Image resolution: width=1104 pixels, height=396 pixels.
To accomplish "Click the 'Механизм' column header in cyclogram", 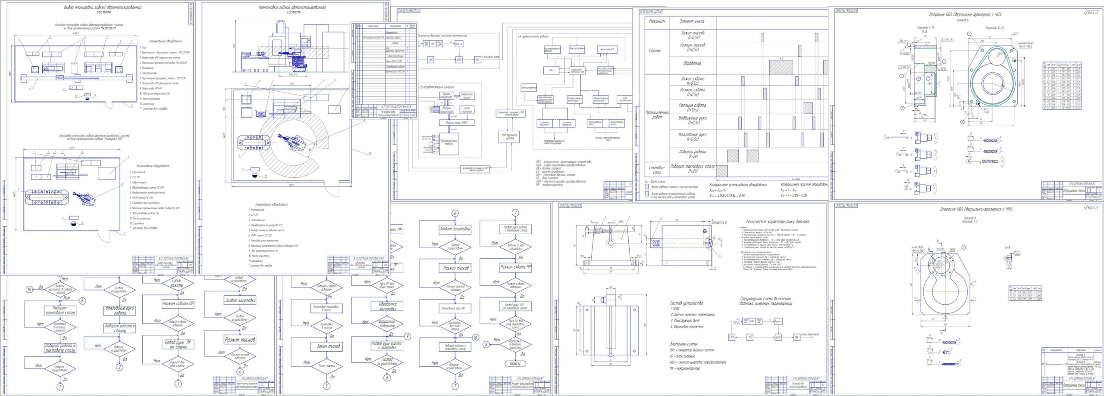I will (657, 21).
